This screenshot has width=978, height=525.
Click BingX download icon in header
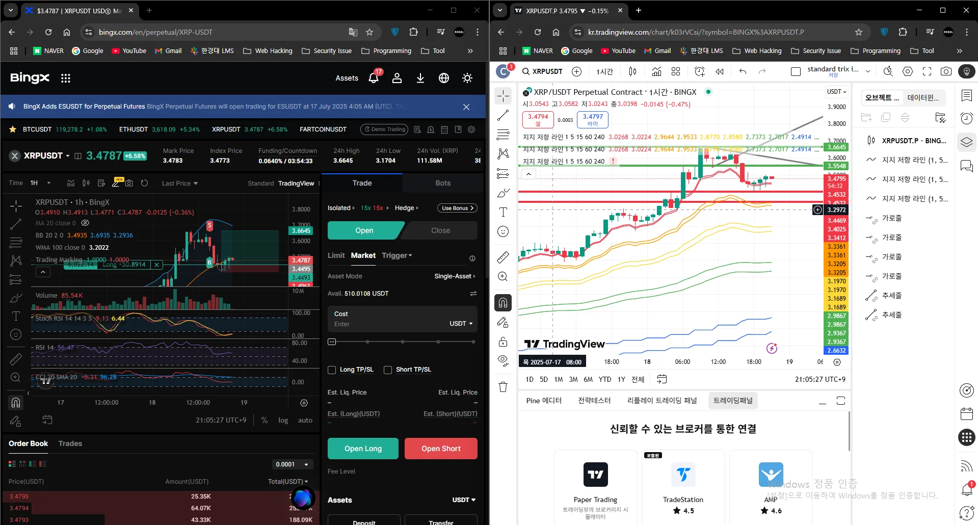coord(420,78)
